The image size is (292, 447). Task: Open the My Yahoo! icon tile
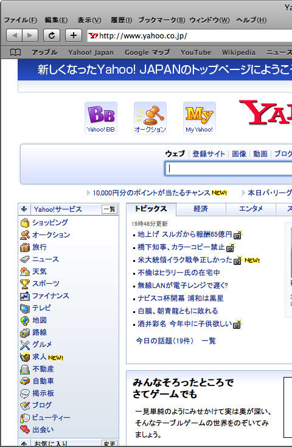200,118
